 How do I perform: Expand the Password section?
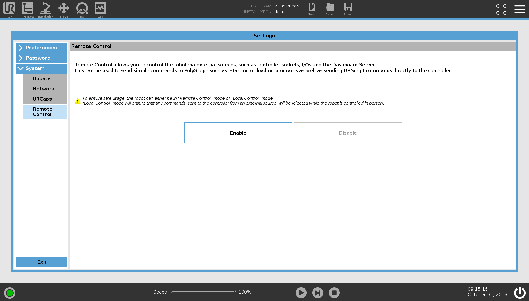(x=41, y=58)
